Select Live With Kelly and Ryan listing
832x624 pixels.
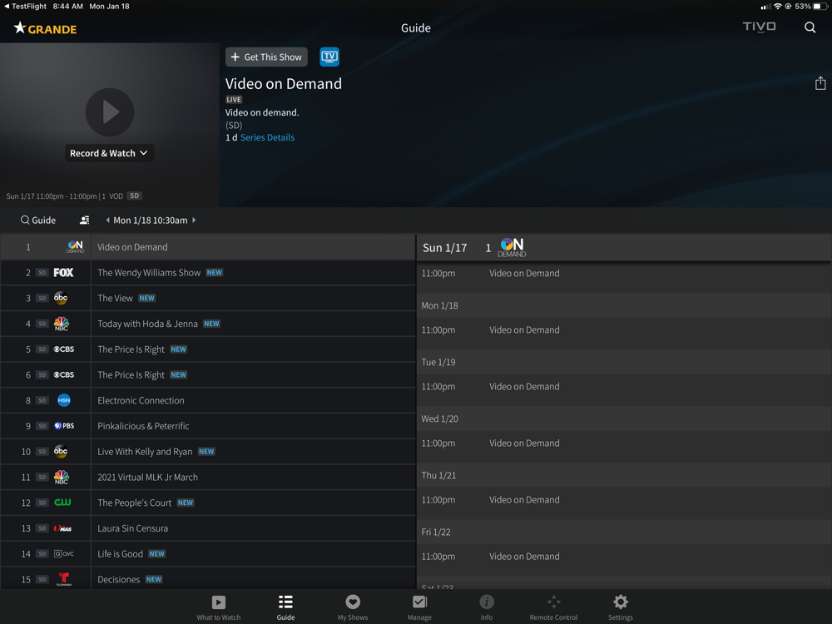pyautogui.click(x=253, y=451)
